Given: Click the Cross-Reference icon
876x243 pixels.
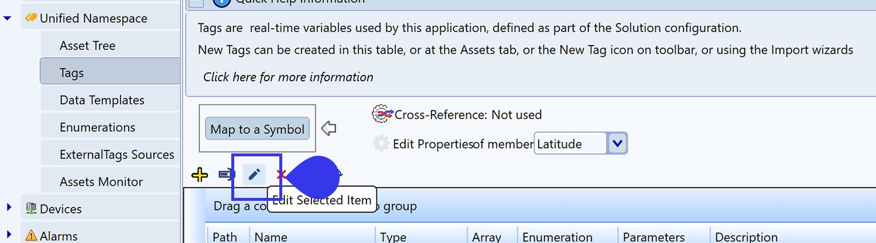Looking at the screenshot, I should tap(382, 114).
